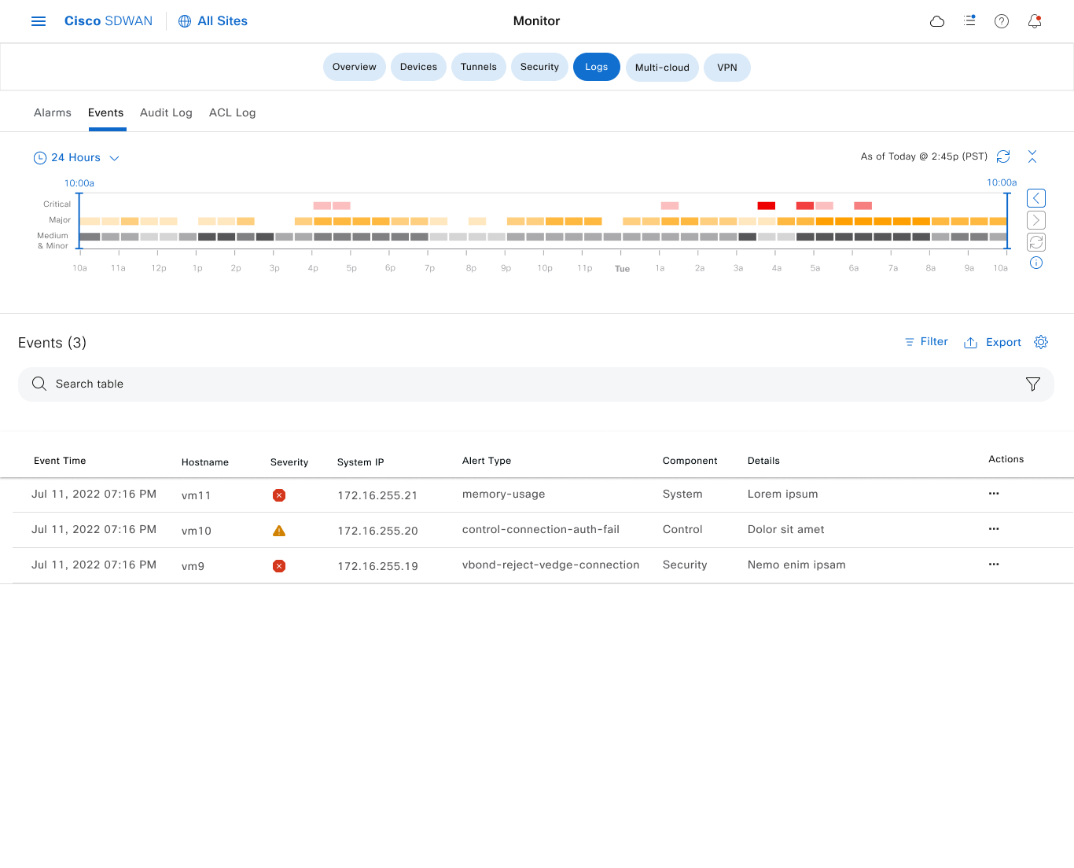
Task: Reset the timeline range icon
Action: point(1036,242)
